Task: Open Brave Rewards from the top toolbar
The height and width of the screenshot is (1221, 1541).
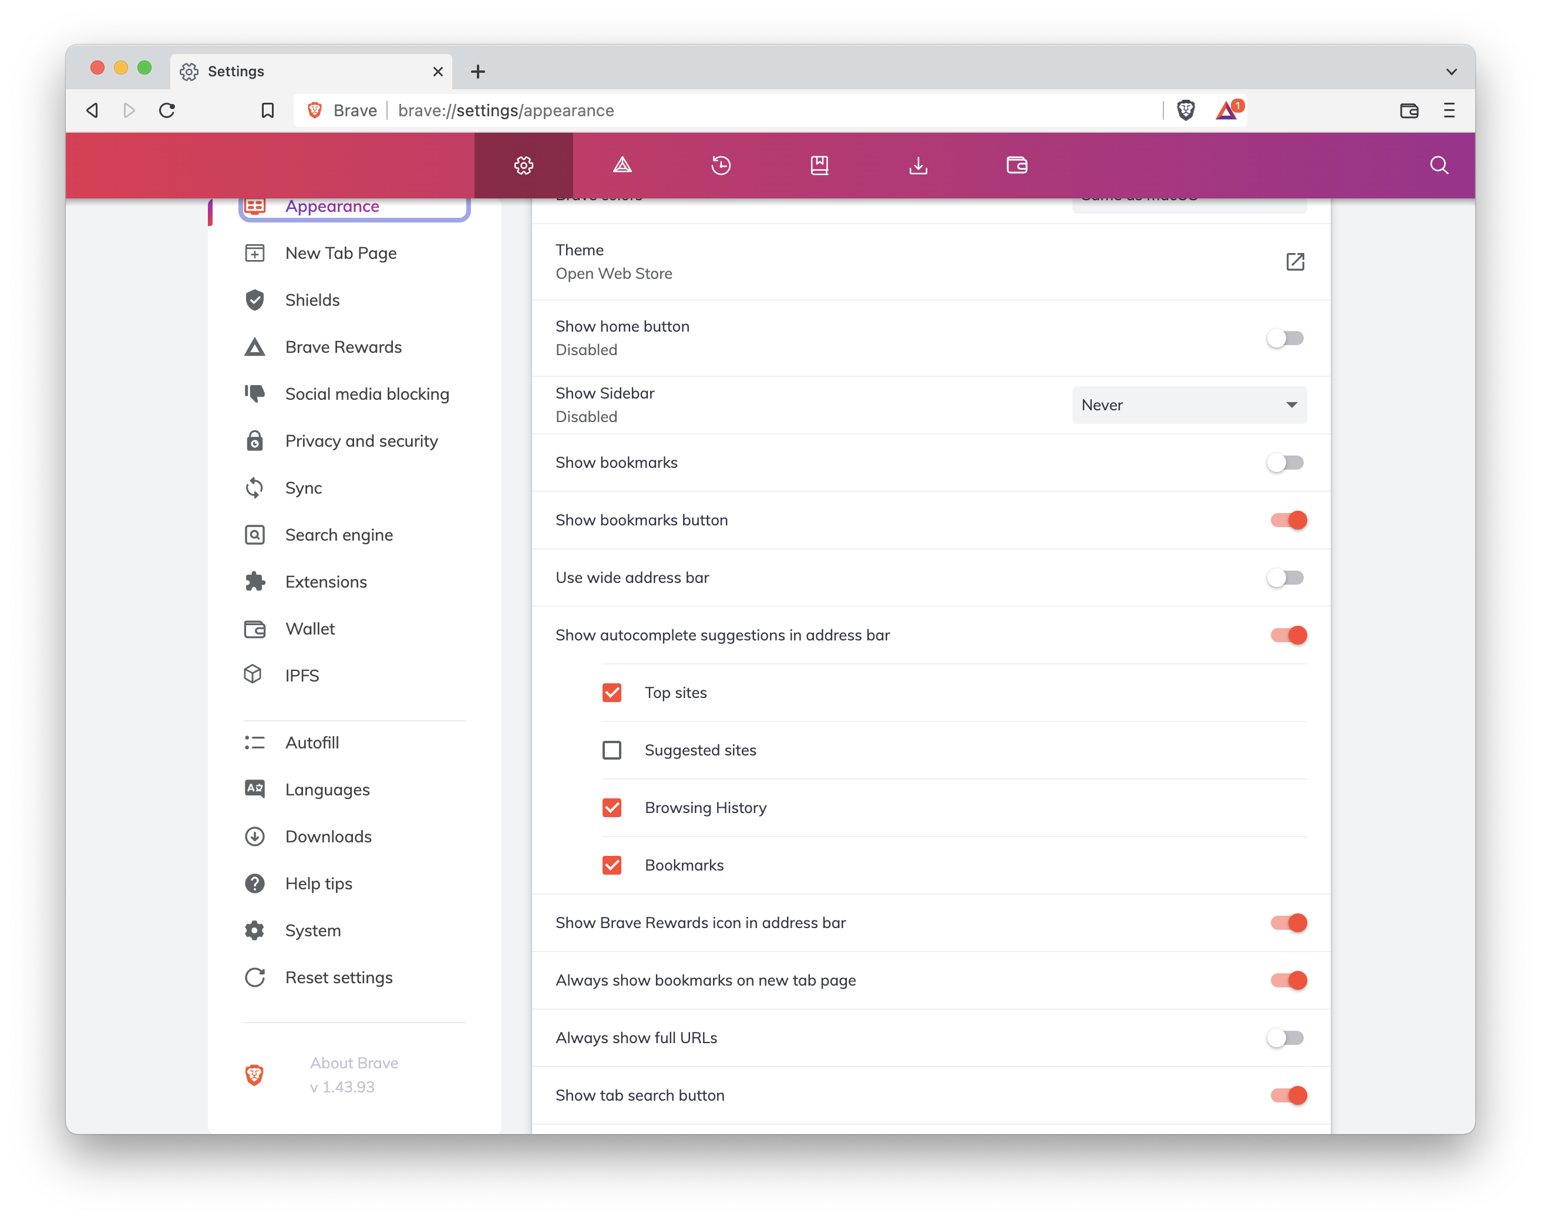Action: pyautogui.click(x=623, y=165)
